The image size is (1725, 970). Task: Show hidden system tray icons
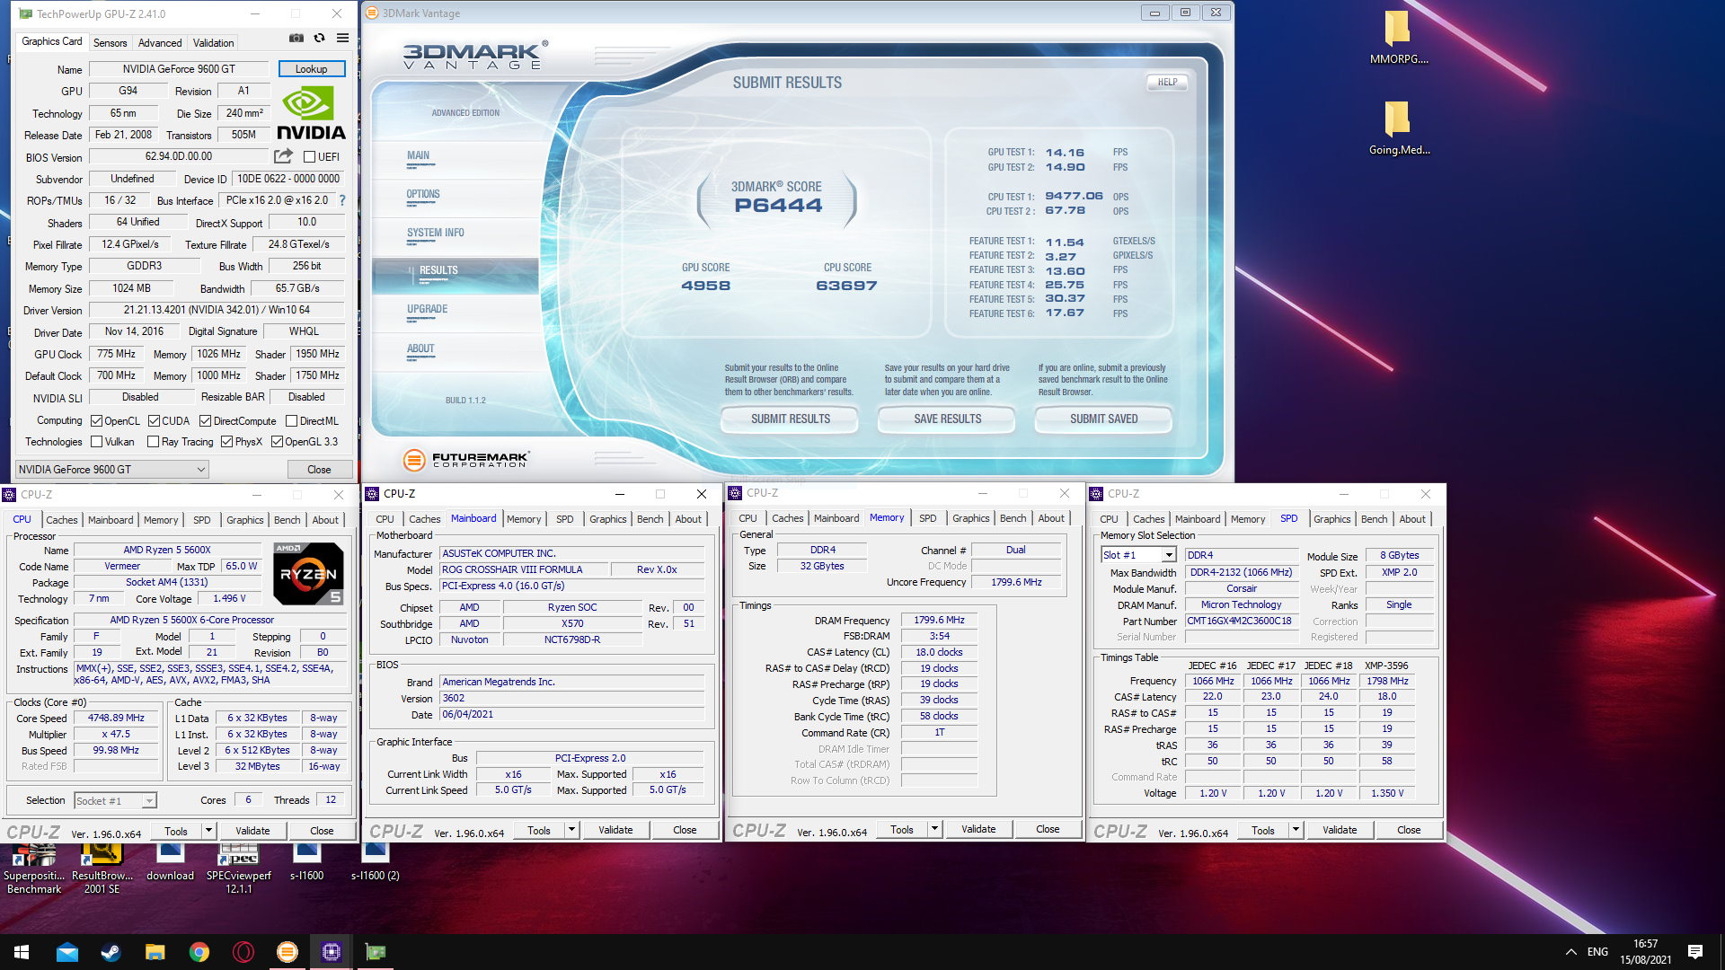point(1570,952)
